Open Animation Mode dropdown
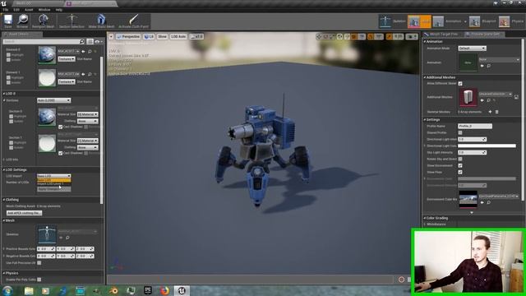 tap(472, 49)
